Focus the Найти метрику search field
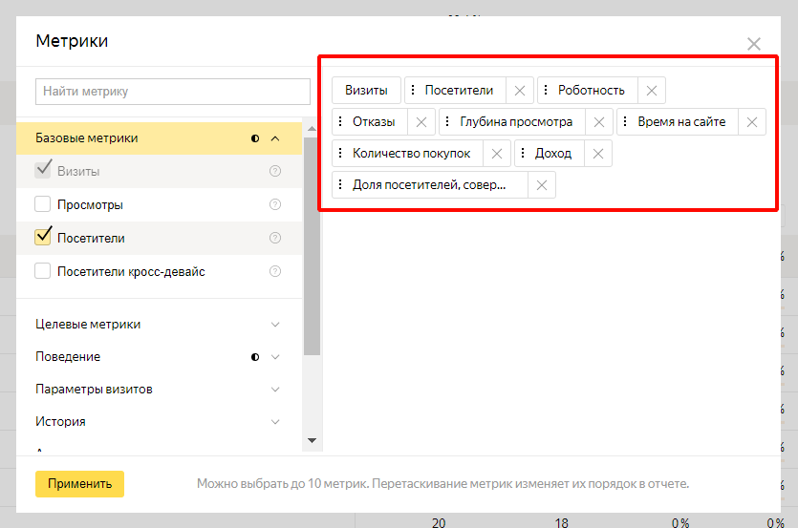This screenshot has width=798, height=528. pos(173,92)
